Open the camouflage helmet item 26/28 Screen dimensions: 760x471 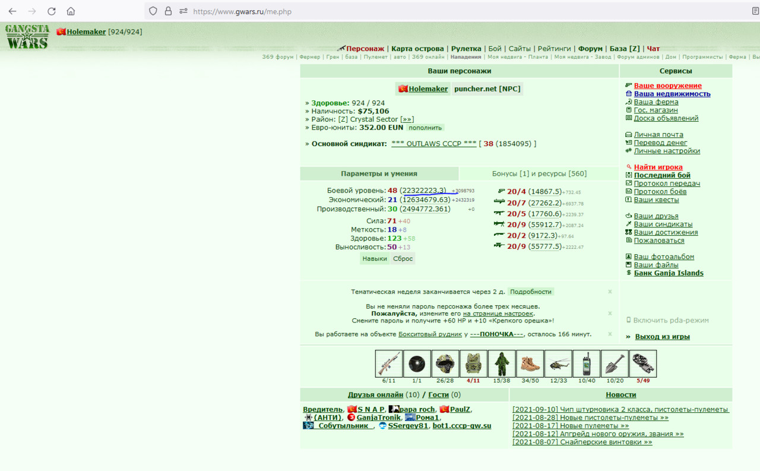click(445, 363)
